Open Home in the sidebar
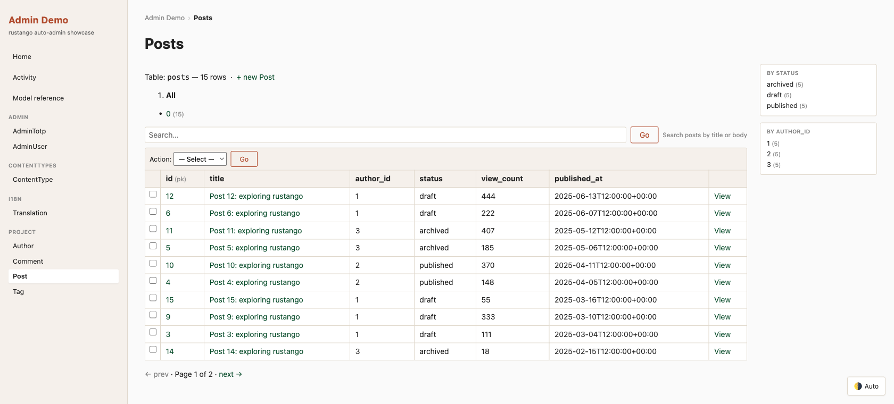This screenshot has width=894, height=404. pyautogui.click(x=63, y=57)
